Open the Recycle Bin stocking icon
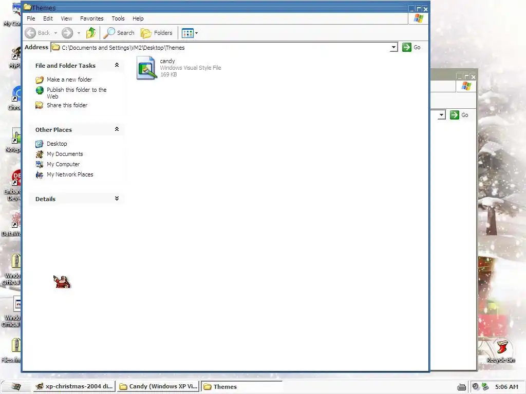 coord(501,348)
